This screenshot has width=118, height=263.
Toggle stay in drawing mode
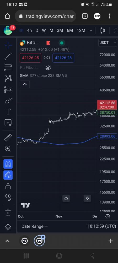point(8,175)
